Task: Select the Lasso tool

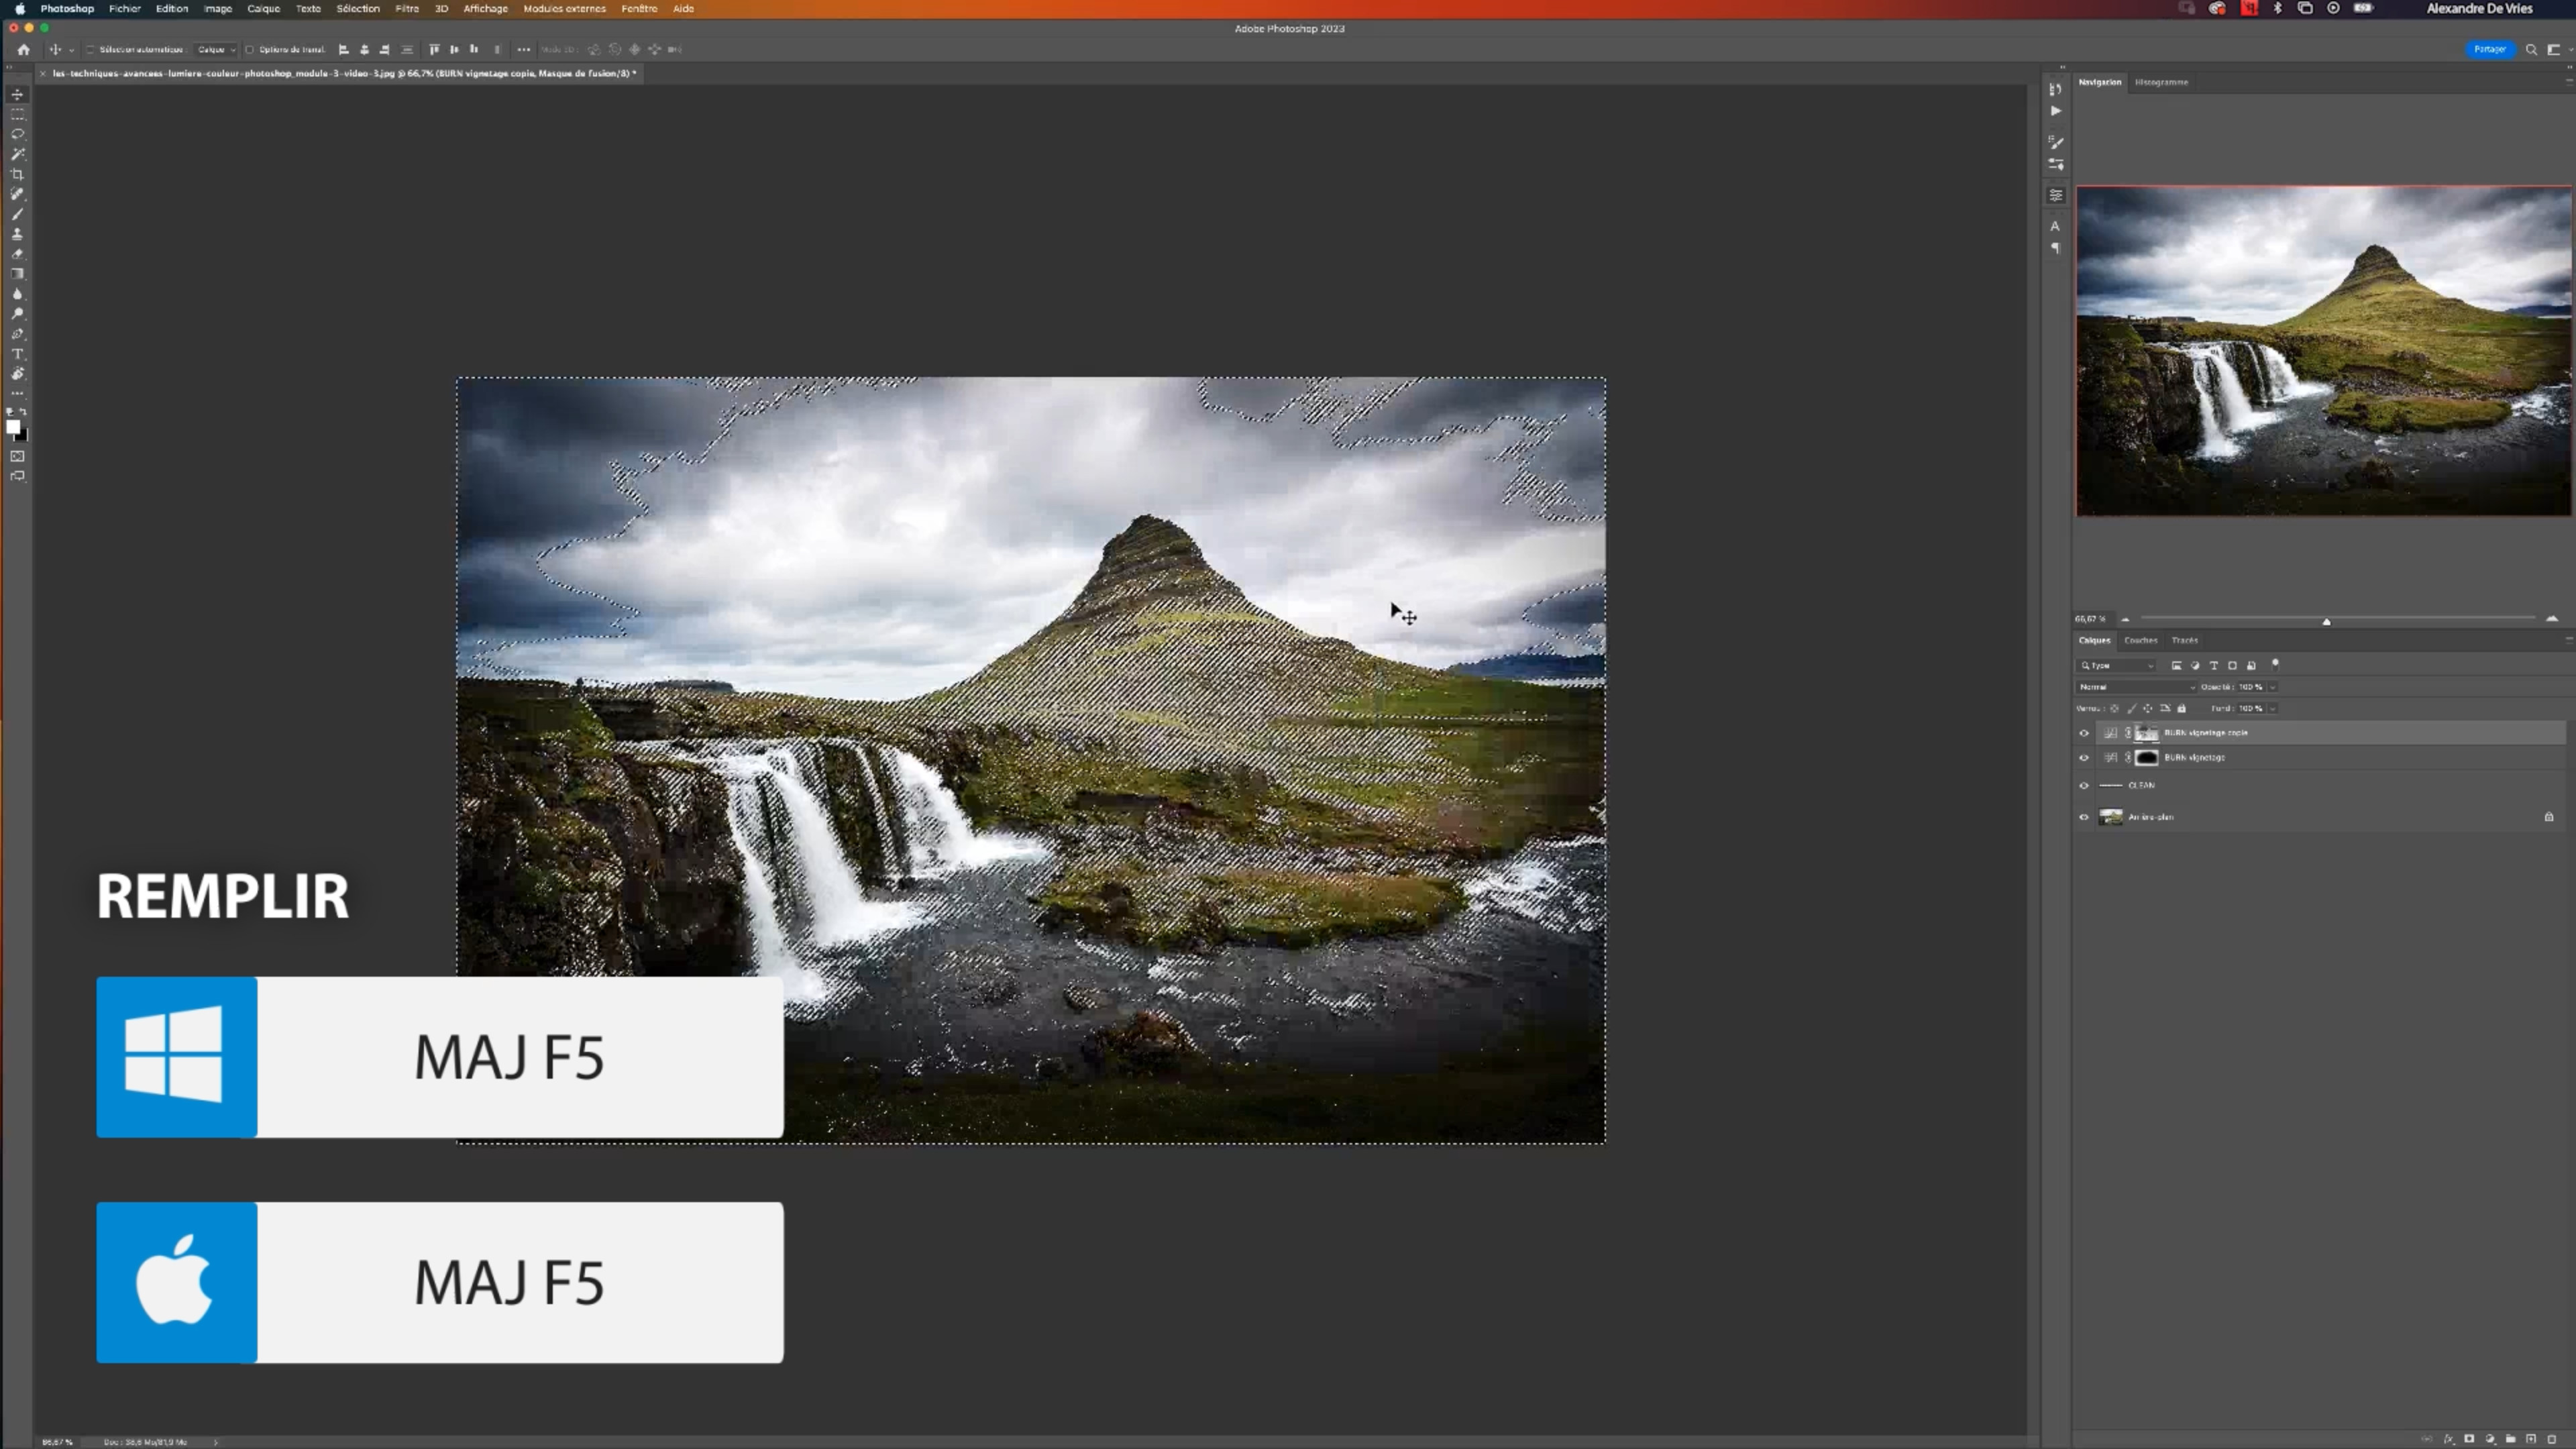Action: tap(17, 134)
